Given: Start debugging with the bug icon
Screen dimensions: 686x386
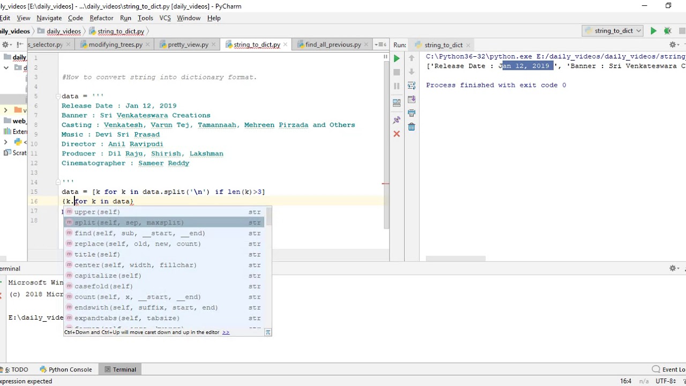Looking at the screenshot, I should click(x=667, y=31).
